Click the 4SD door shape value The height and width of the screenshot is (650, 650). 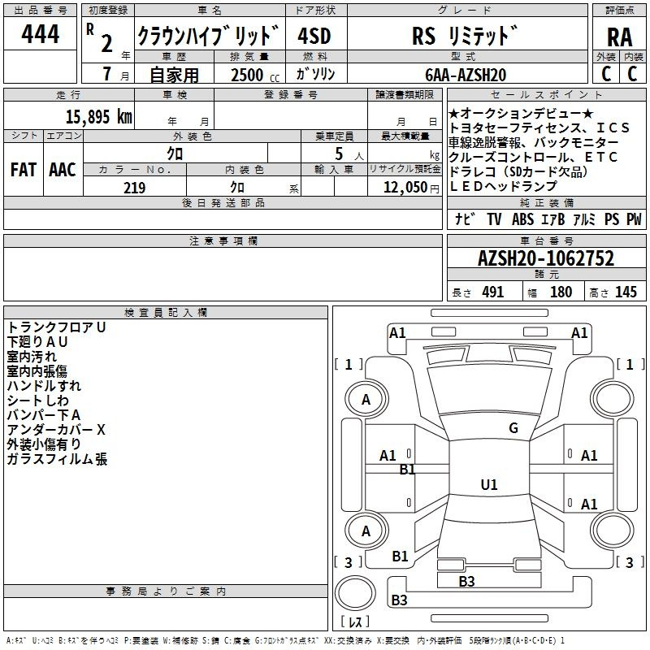pos(314,36)
